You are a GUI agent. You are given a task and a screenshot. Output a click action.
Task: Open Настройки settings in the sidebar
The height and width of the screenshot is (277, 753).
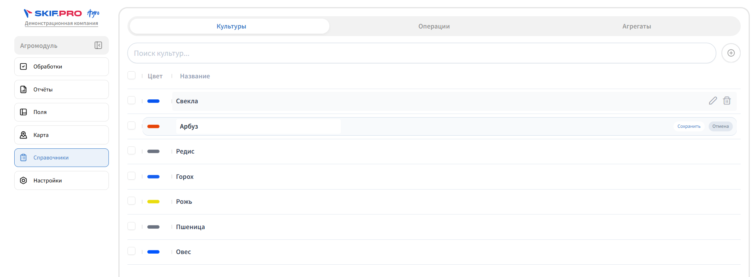[x=61, y=180]
